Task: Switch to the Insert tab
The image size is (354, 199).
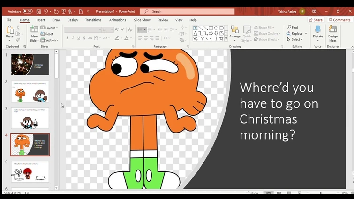Action: tap(41, 20)
